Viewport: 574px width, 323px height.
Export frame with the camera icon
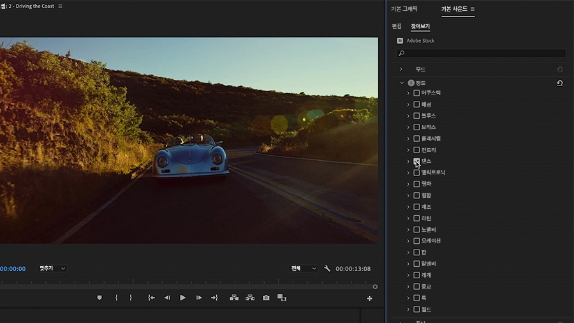tap(266, 297)
